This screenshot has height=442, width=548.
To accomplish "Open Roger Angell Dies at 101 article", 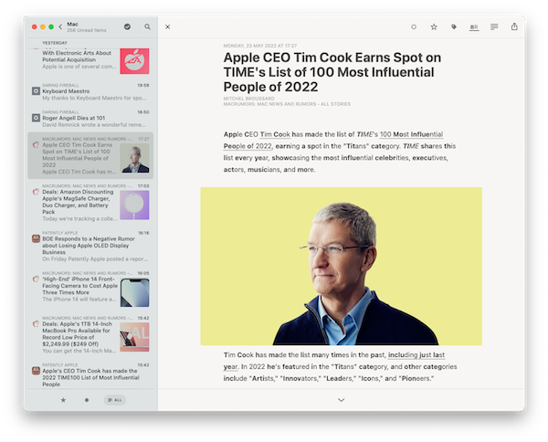I will coord(90,119).
